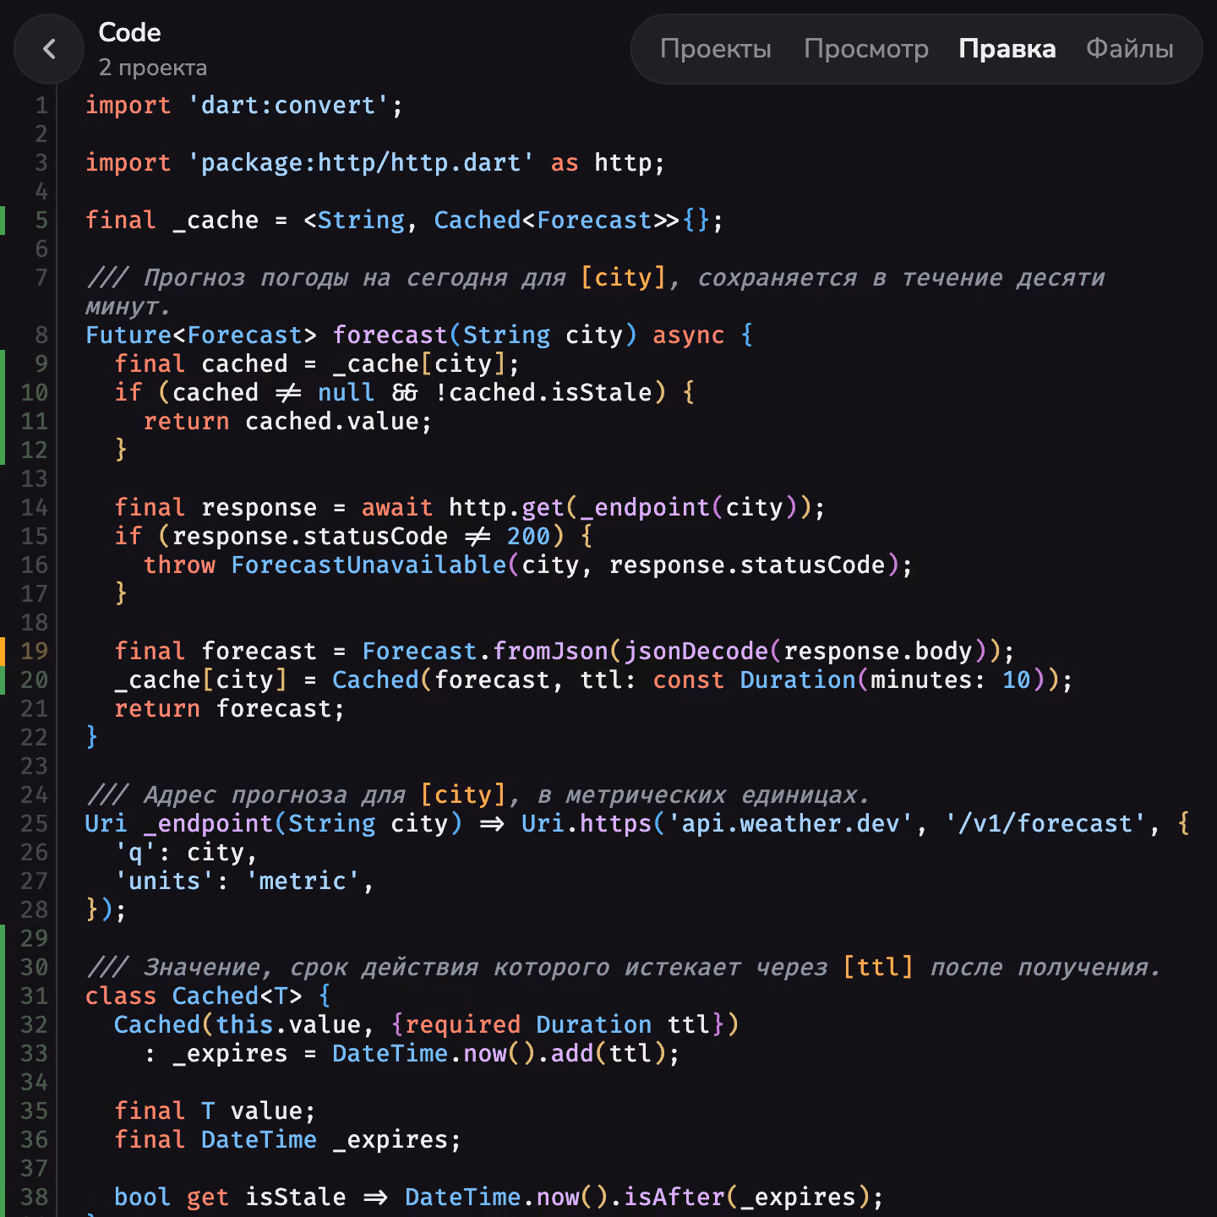Image resolution: width=1217 pixels, height=1217 pixels.
Task: Place cursor on 'dart:convert' import string
Action: (287, 106)
